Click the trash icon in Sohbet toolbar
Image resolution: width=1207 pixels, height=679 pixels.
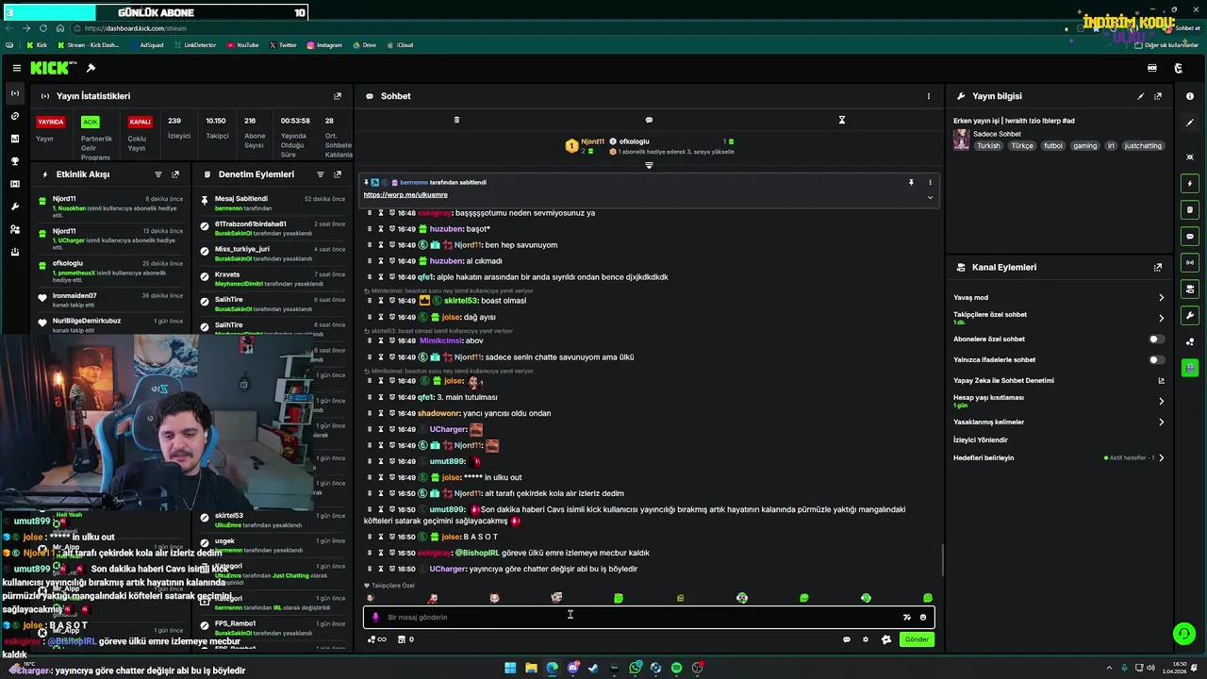coord(456,120)
